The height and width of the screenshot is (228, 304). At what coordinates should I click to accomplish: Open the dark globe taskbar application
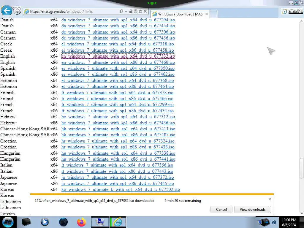63,222
